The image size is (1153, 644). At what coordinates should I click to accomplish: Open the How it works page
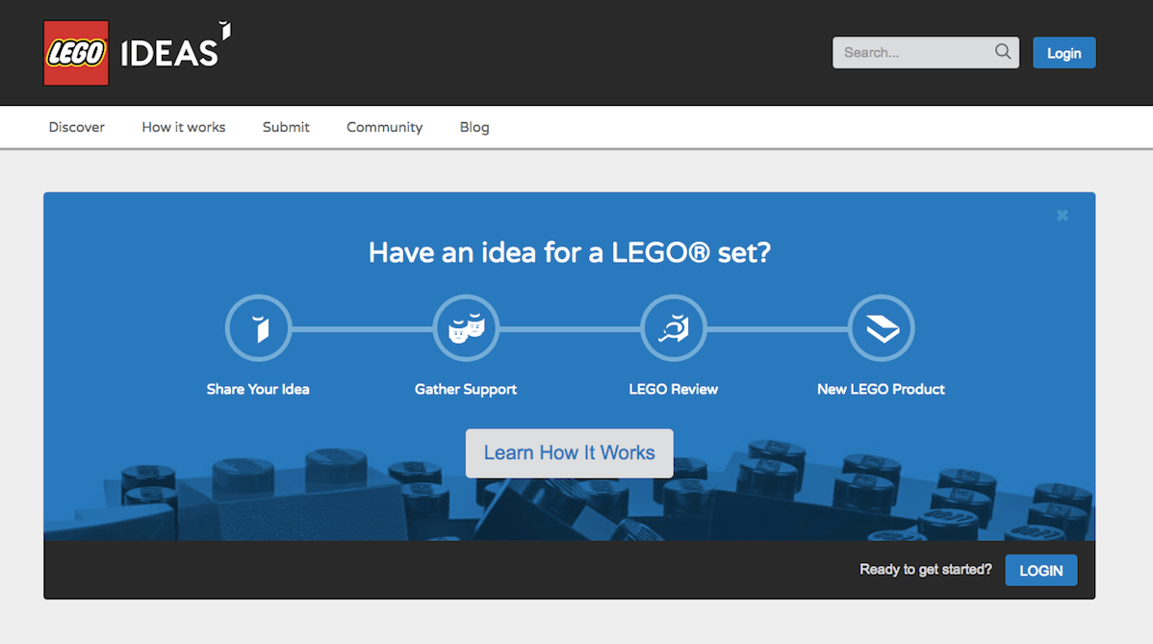(184, 127)
